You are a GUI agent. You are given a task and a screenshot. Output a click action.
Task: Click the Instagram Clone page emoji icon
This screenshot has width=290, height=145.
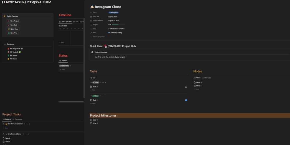(x=92, y=7)
